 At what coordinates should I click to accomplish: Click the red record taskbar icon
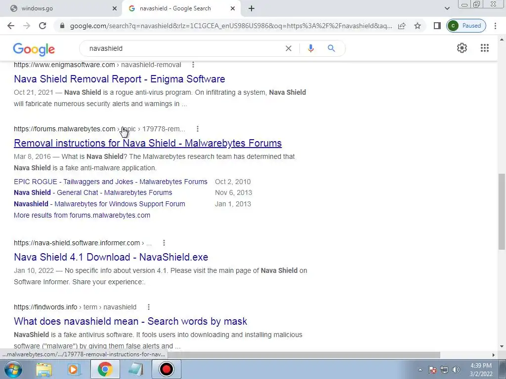tap(167, 369)
